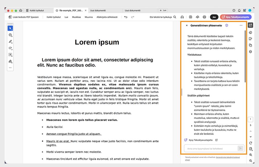The image size is (259, 167).
Task: Toggle generative summary panel in right rail
Action: pyautogui.click(x=250, y=25)
